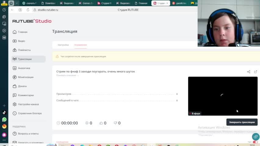Open Справочник блогера
The width and height of the screenshot is (260, 146).
click(x=27, y=113)
